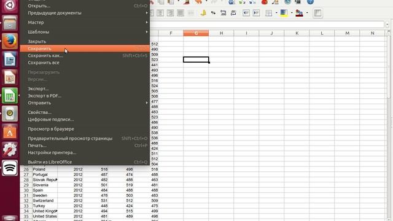Choose Цифровые подписи... entry

click(x=85, y=119)
